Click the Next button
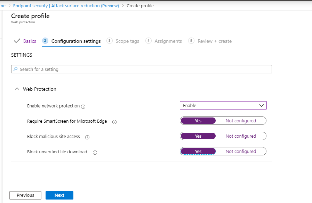The width and height of the screenshot is (312, 203). tap(59, 195)
